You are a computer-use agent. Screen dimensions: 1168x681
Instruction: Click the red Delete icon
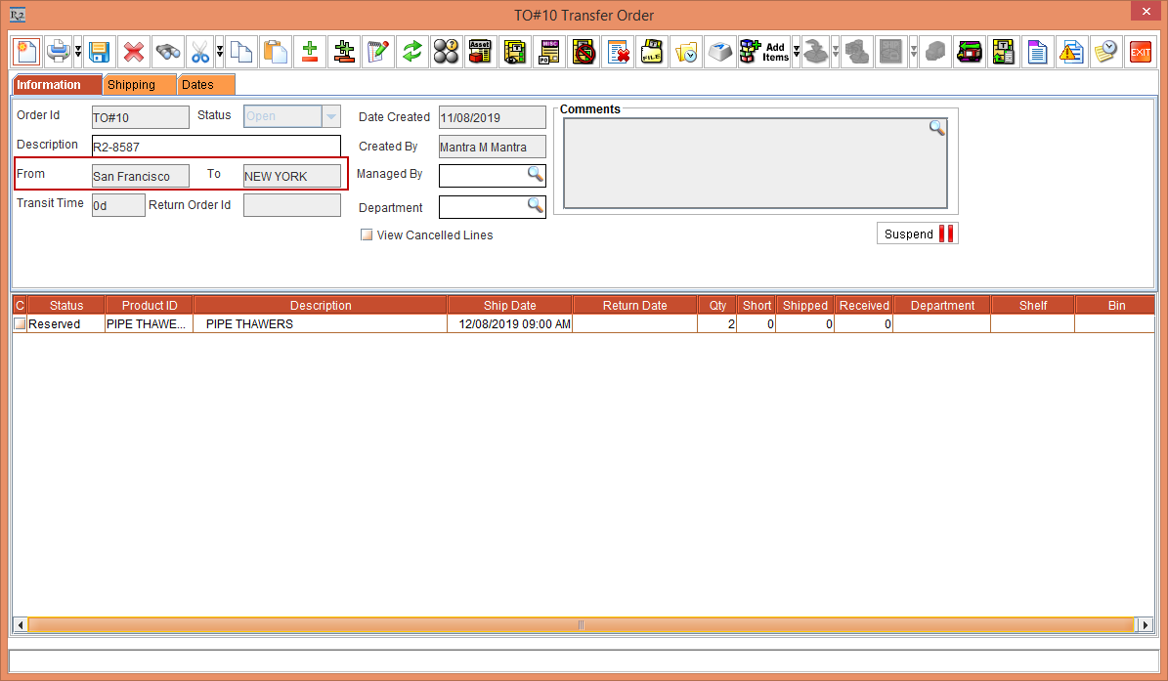coord(133,52)
